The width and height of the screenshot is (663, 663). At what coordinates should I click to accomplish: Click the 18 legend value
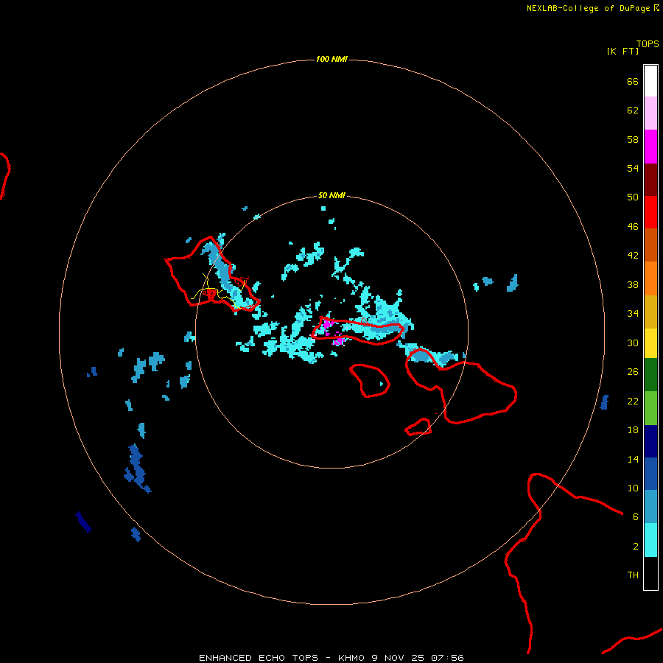coord(633,430)
